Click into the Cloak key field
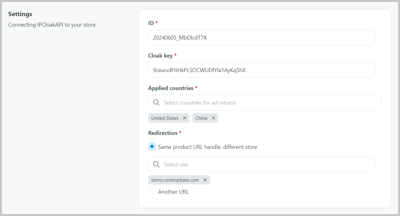This screenshot has width=400, height=216. [261, 70]
